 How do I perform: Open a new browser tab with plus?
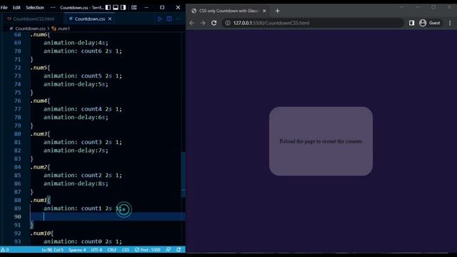tap(278, 11)
